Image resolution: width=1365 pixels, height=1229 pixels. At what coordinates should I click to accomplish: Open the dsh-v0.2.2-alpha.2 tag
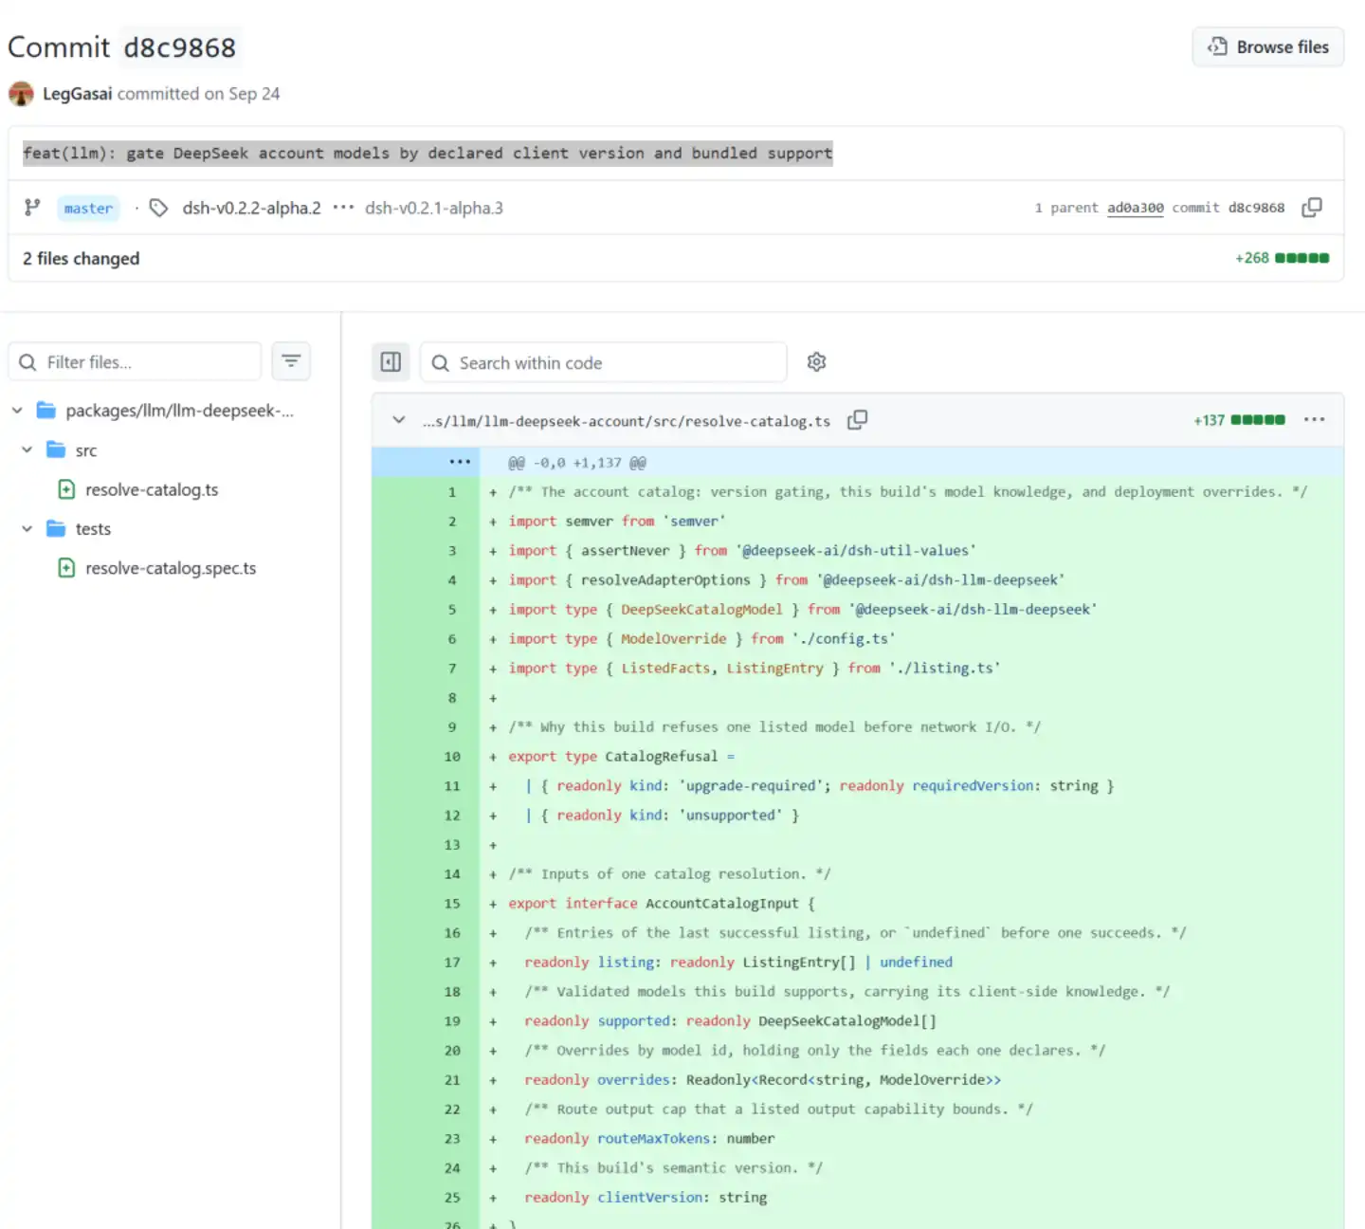pyautogui.click(x=251, y=208)
